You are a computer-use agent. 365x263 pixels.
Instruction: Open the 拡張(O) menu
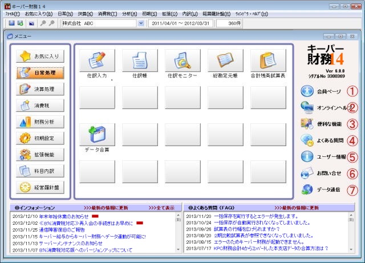tap(170, 14)
